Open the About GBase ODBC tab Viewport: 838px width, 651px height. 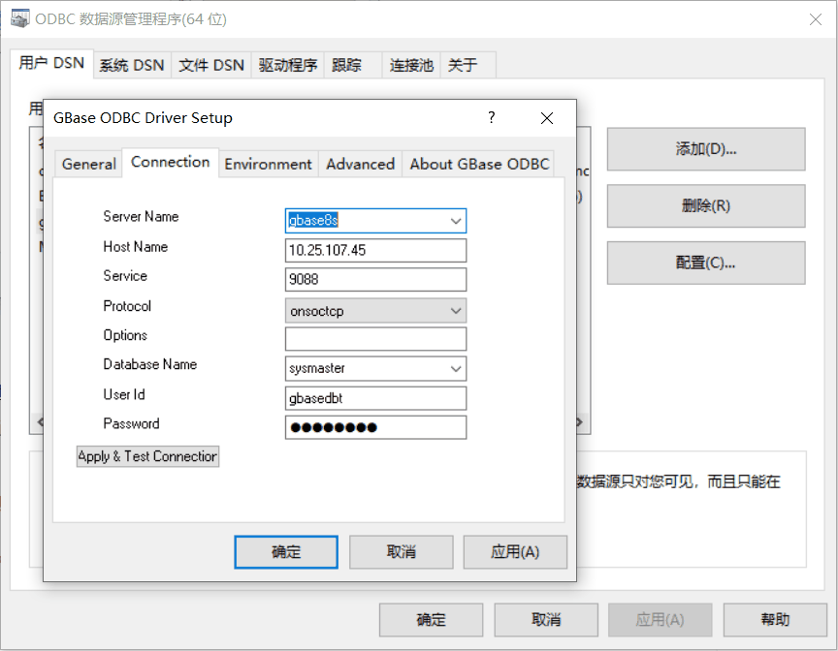479,164
